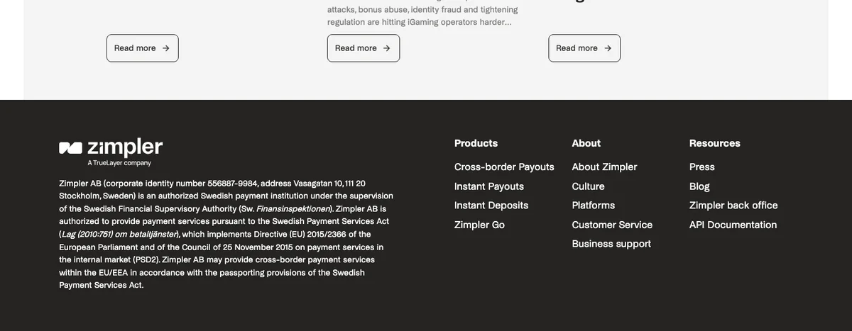852x331 pixels.
Task: Open the Cross-border Payouts link
Action: (x=504, y=167)
